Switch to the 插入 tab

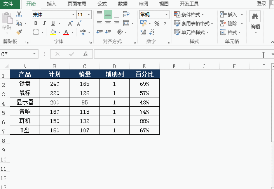click(x=52, y=3)
